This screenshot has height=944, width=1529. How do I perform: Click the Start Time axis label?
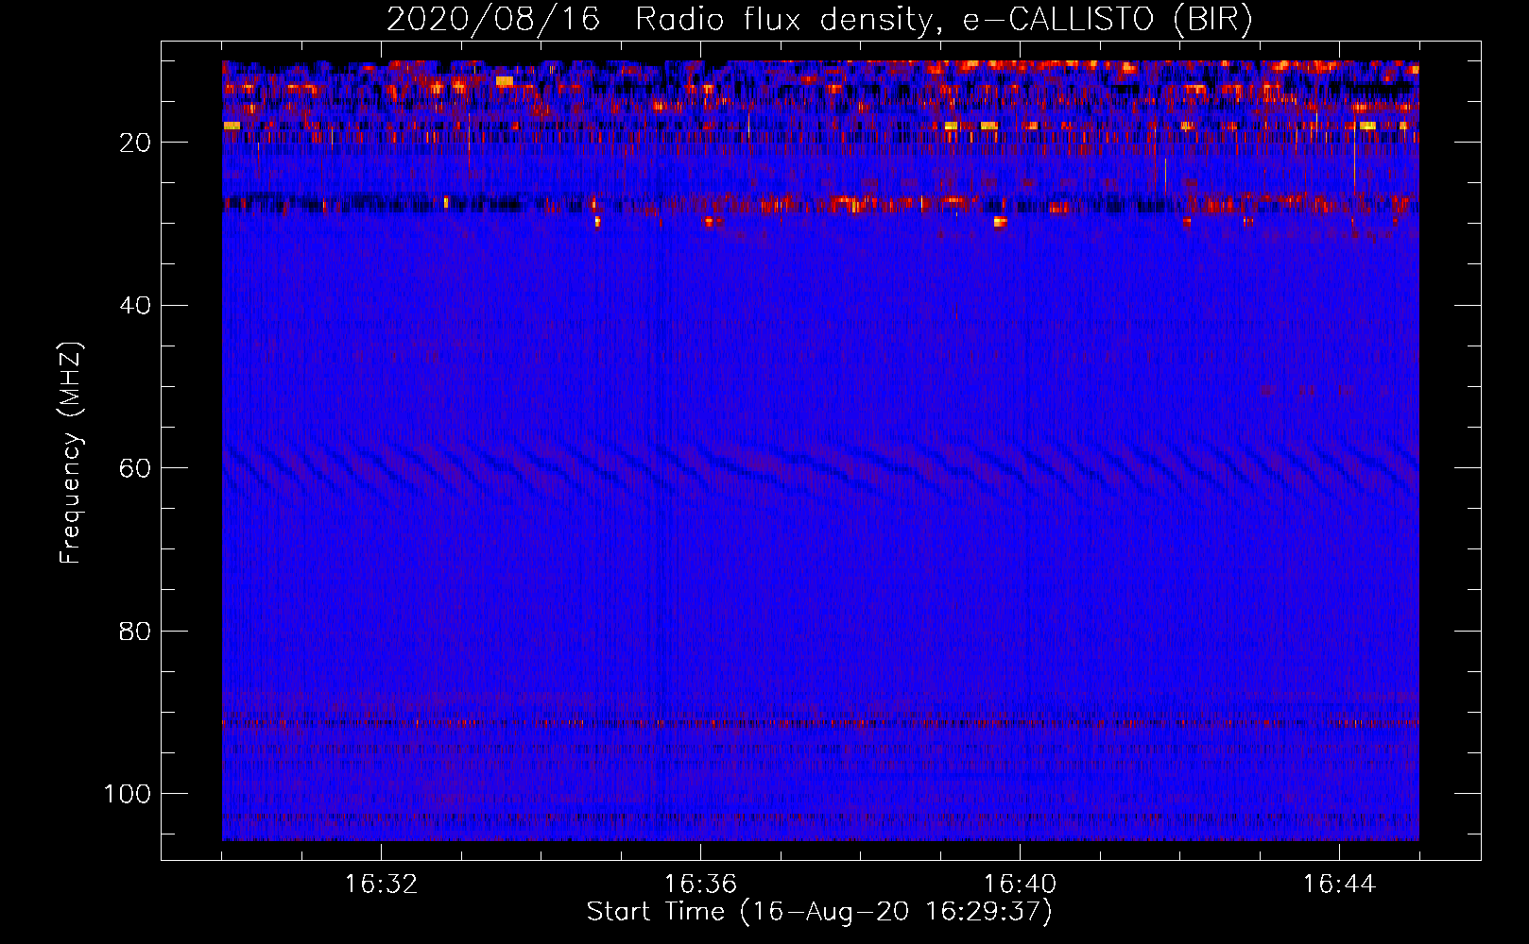819,912
